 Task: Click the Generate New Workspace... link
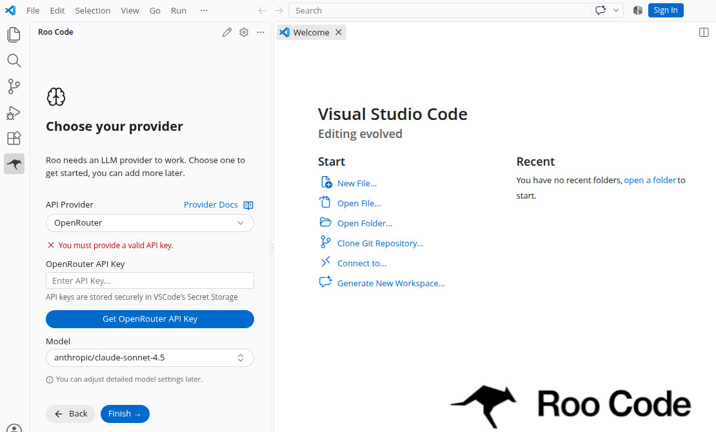(391, 284)
